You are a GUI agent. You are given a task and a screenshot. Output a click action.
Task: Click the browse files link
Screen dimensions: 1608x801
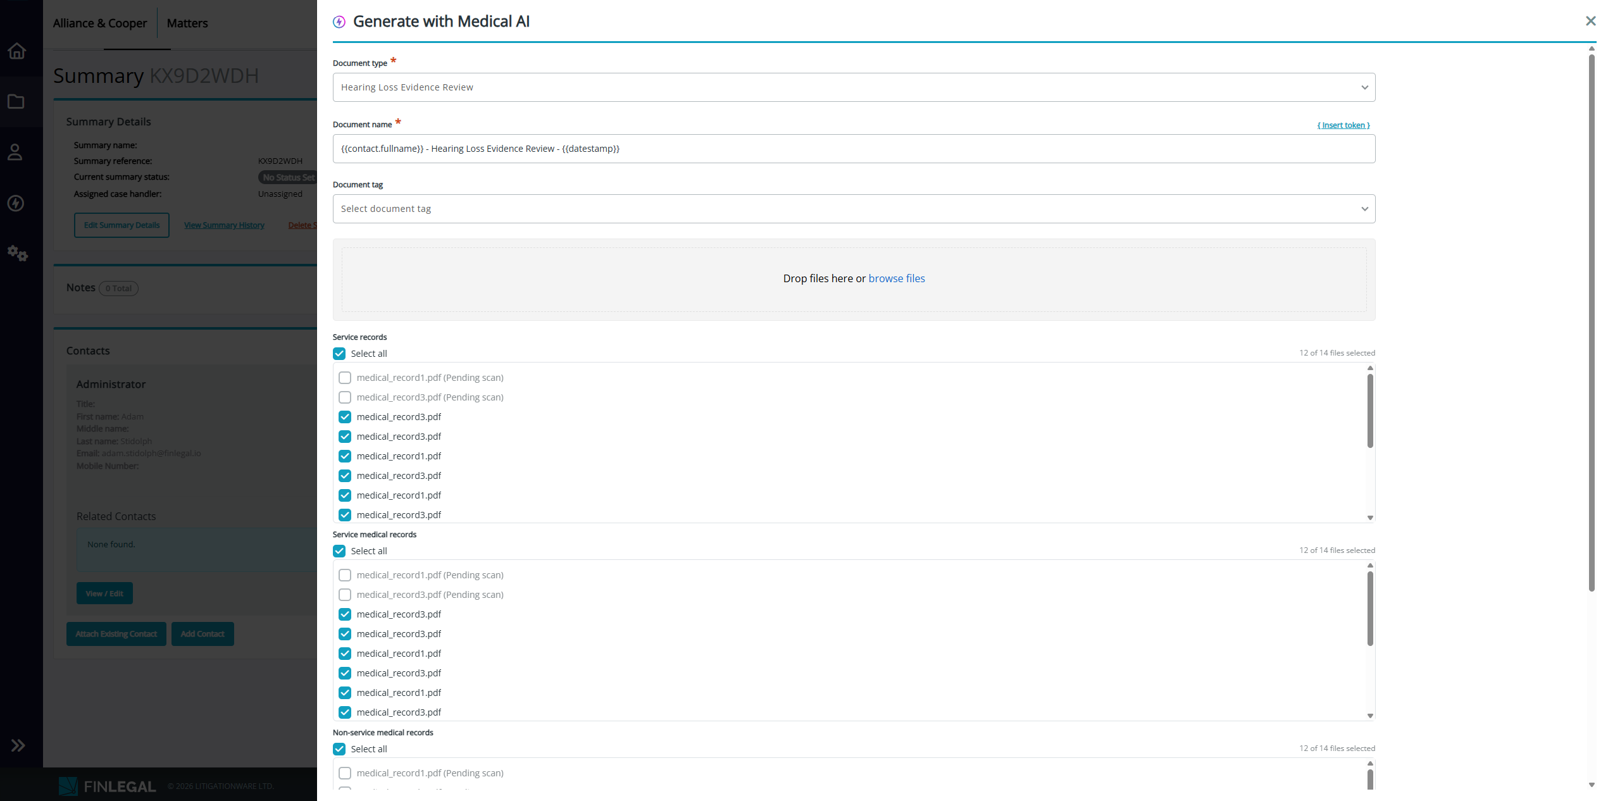(897, 278)
